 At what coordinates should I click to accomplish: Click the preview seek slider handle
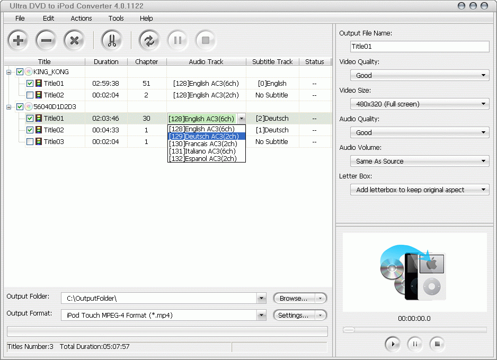pyautogui.click(x=349, y=330)
